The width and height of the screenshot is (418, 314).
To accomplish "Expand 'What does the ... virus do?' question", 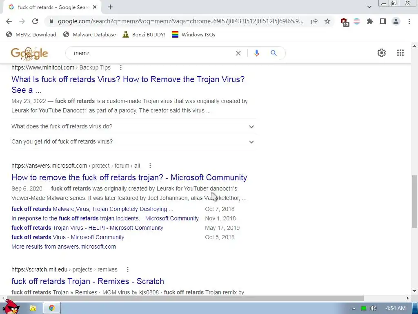I will point(133,126).
